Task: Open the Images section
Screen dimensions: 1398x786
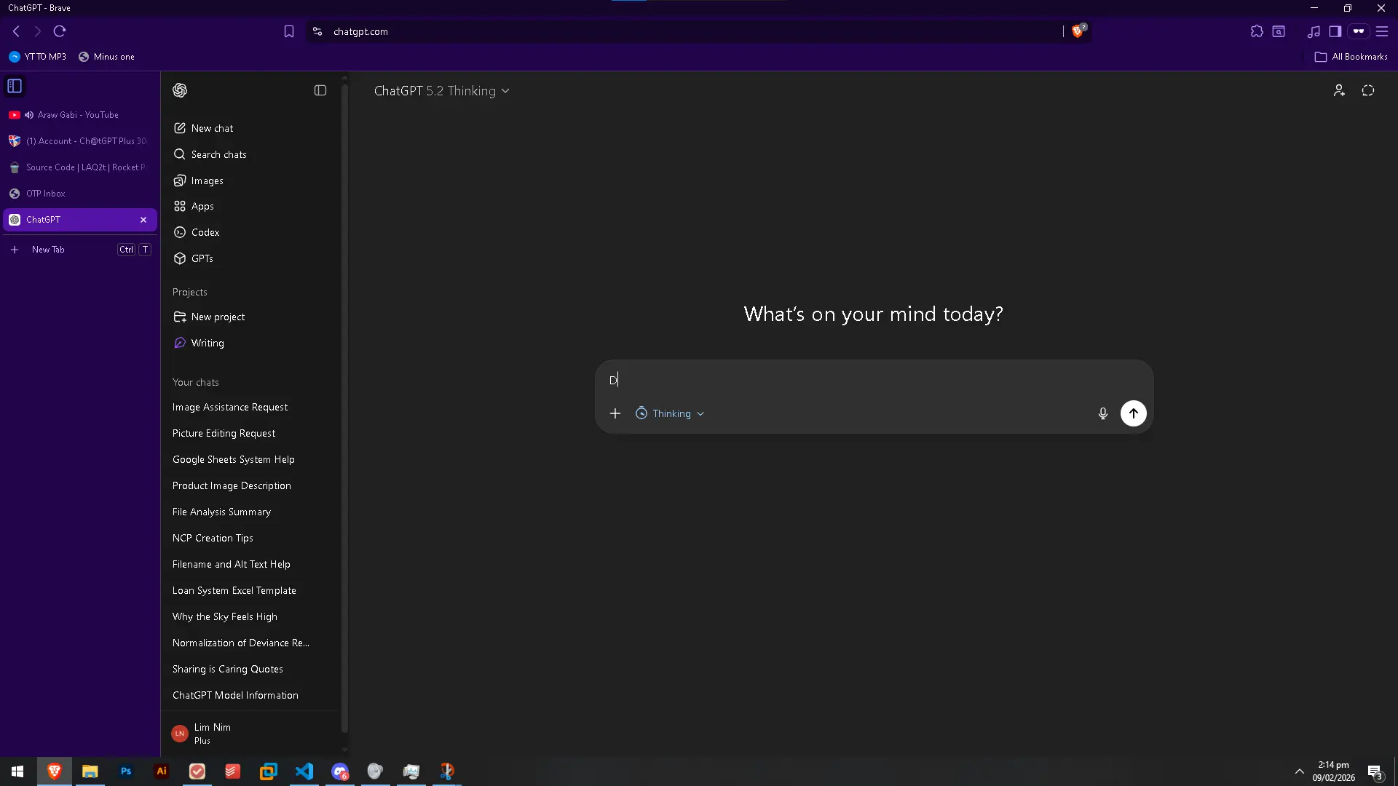Action: click(250, 180)
